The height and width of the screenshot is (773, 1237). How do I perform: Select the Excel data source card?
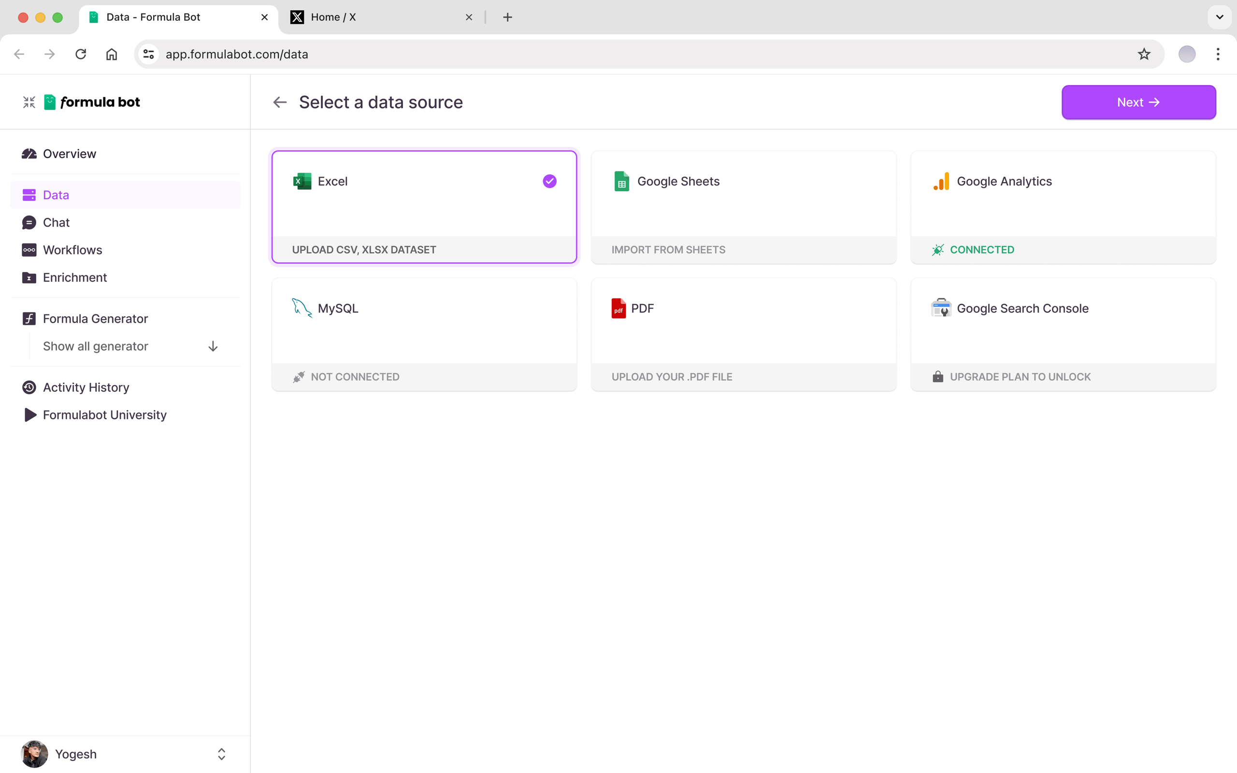[x=424, y=207]
